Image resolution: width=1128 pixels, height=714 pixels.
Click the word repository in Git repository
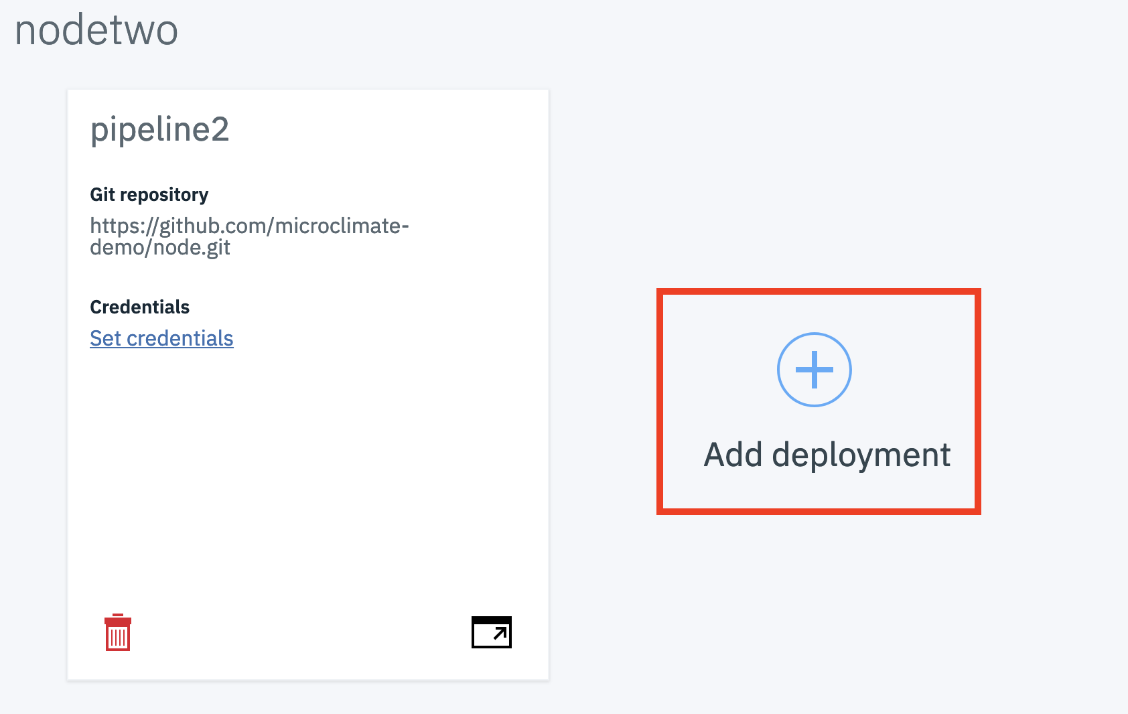(x=164, y=195)
